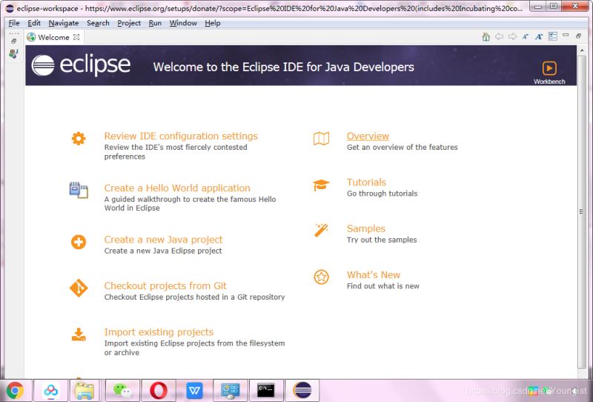Viewport: 593px width, 402px height.
Task: Click the Workbench play icon
Action: pos(549,68)
